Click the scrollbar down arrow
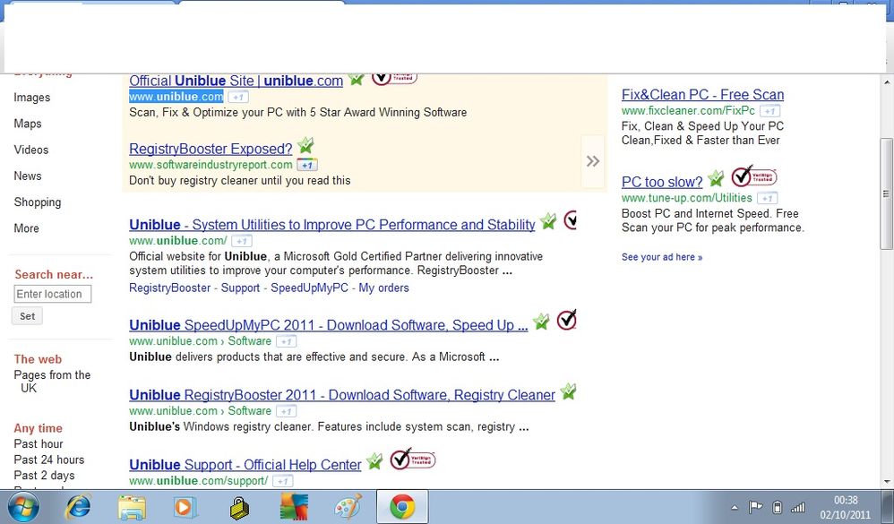 (x=887, y=483)
